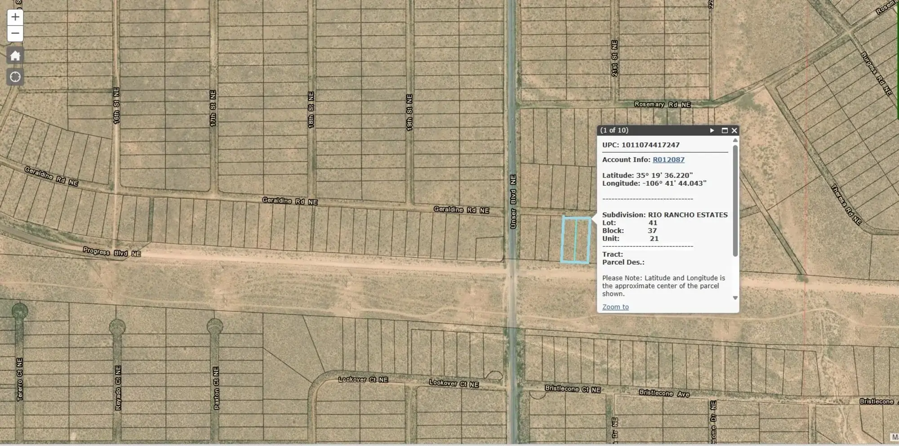899x446 pixels.
Task: Open account info link R012087
Action: coord(668,159)
